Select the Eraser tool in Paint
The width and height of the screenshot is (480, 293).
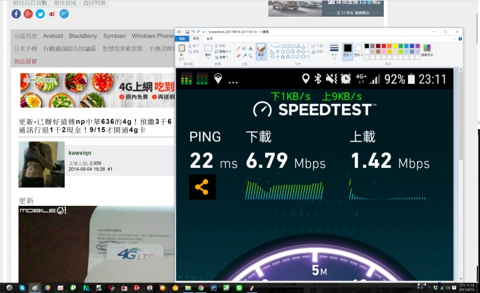pyautogui.click(x=238, y=56)
